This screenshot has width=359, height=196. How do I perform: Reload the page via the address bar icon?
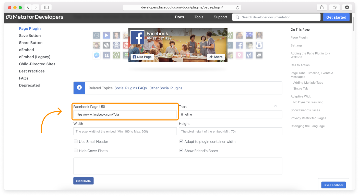tap(237, 7)
